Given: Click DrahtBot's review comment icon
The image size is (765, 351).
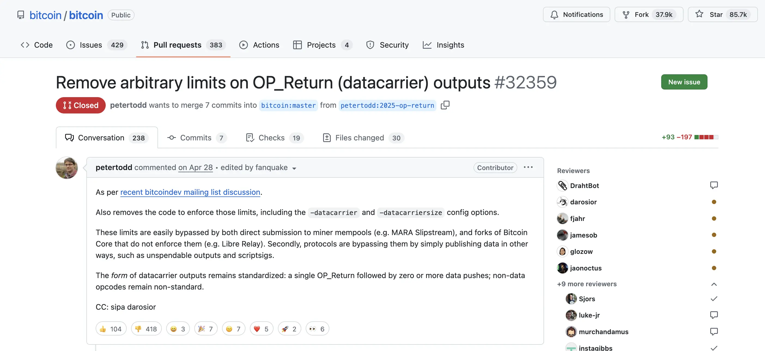Looking at the screenshot, I should [x=714, y=186].
